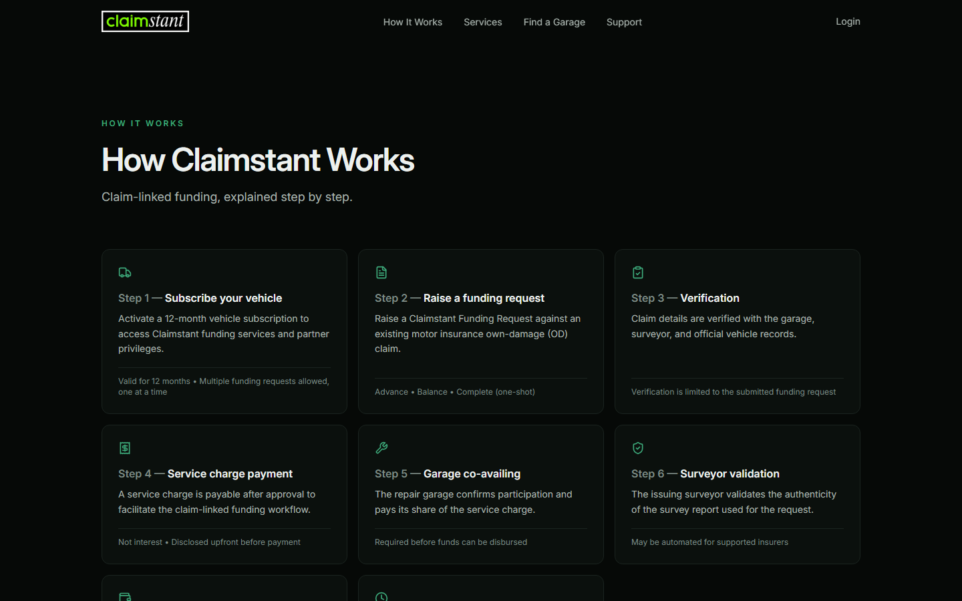Open the Services nav link

(483, 22)
